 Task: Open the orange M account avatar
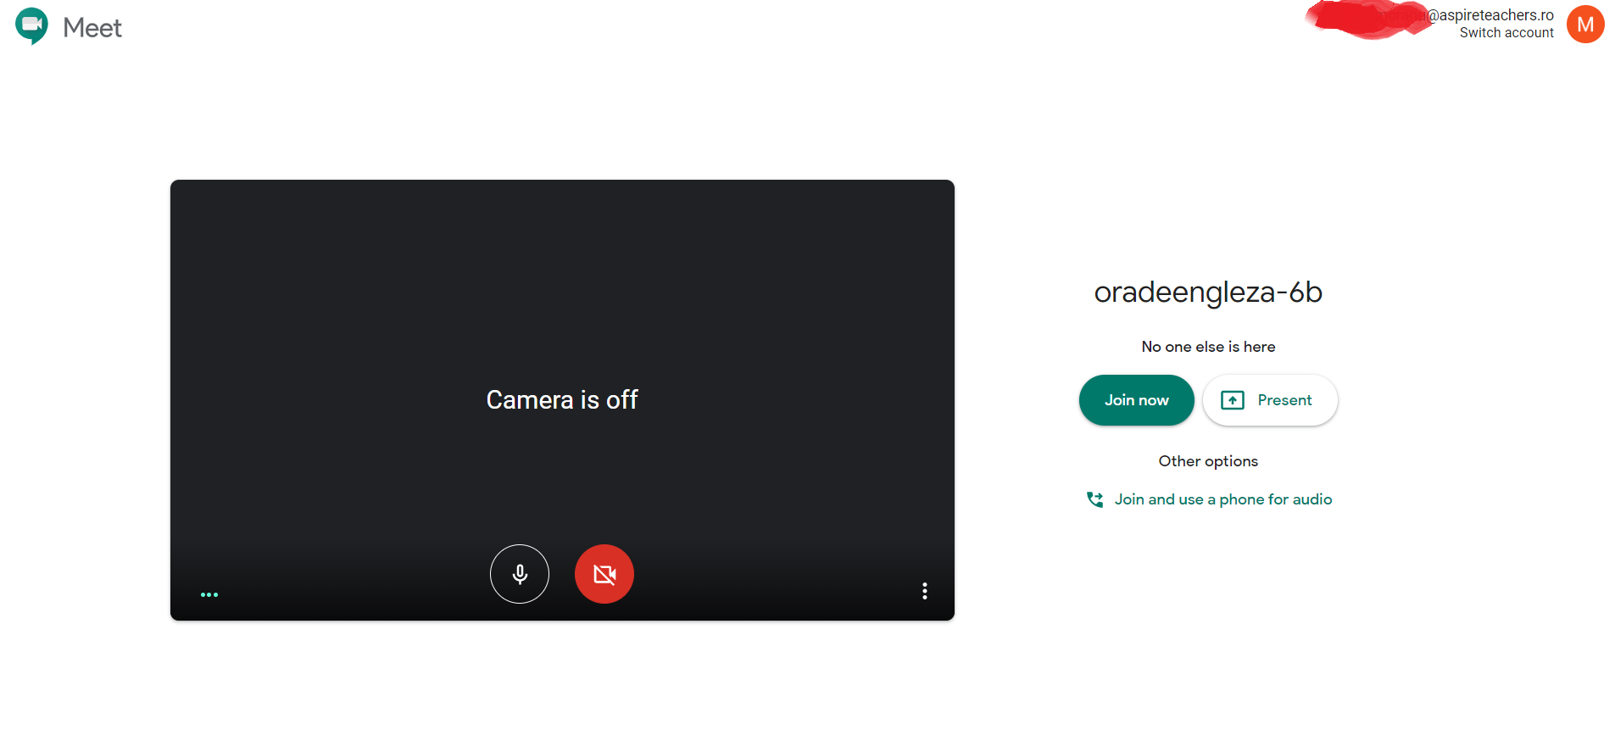tap(1585, 25)
